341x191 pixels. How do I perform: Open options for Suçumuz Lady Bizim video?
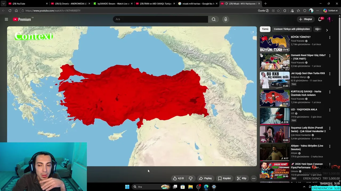(x=330, y=128)
